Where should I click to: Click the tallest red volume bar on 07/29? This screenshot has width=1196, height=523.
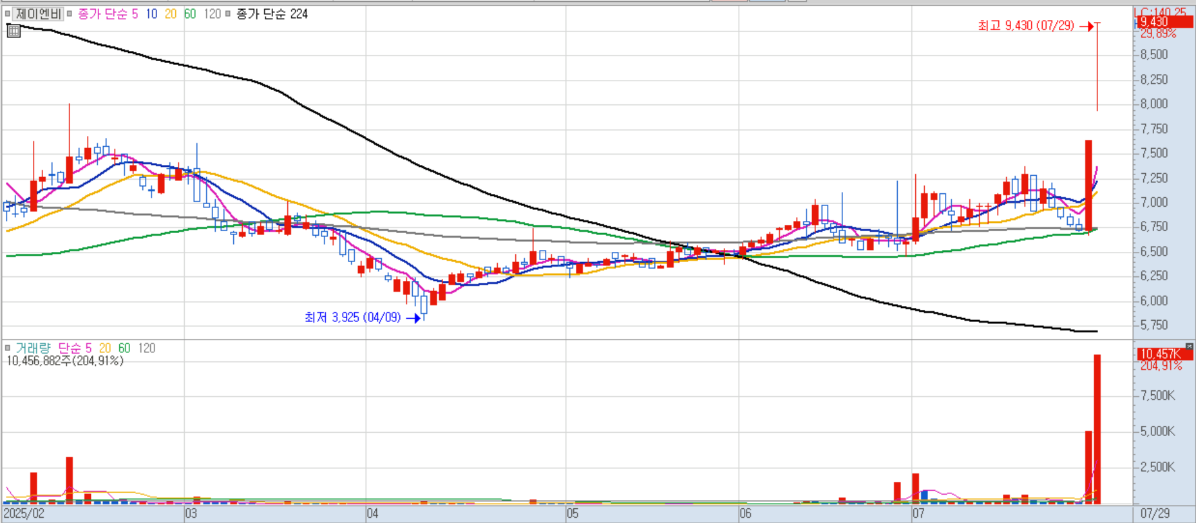1097,429
